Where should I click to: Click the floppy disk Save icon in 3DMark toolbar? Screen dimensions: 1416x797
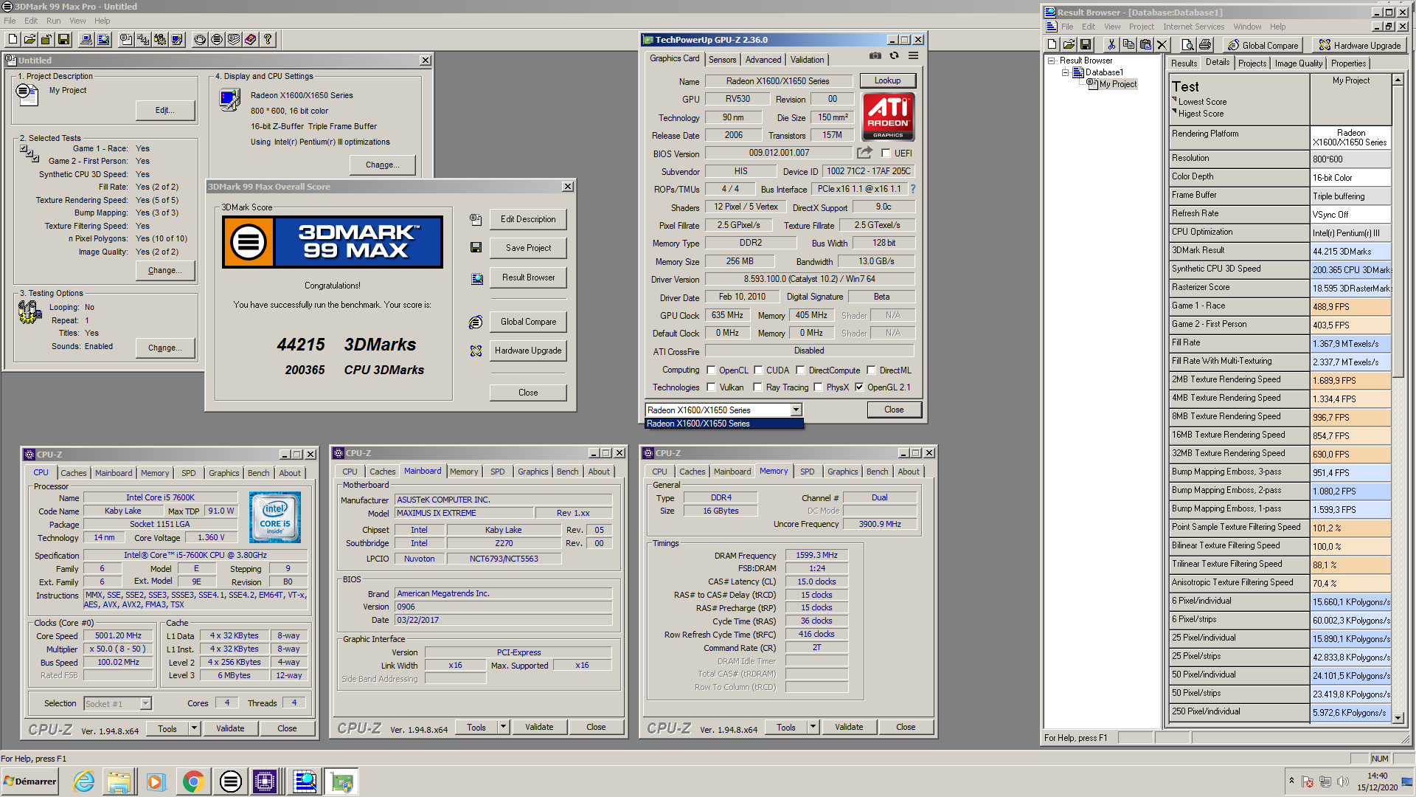(x=63, y=39)
